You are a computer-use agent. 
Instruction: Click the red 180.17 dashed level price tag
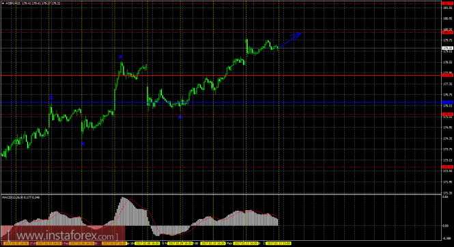click(448, 32)
